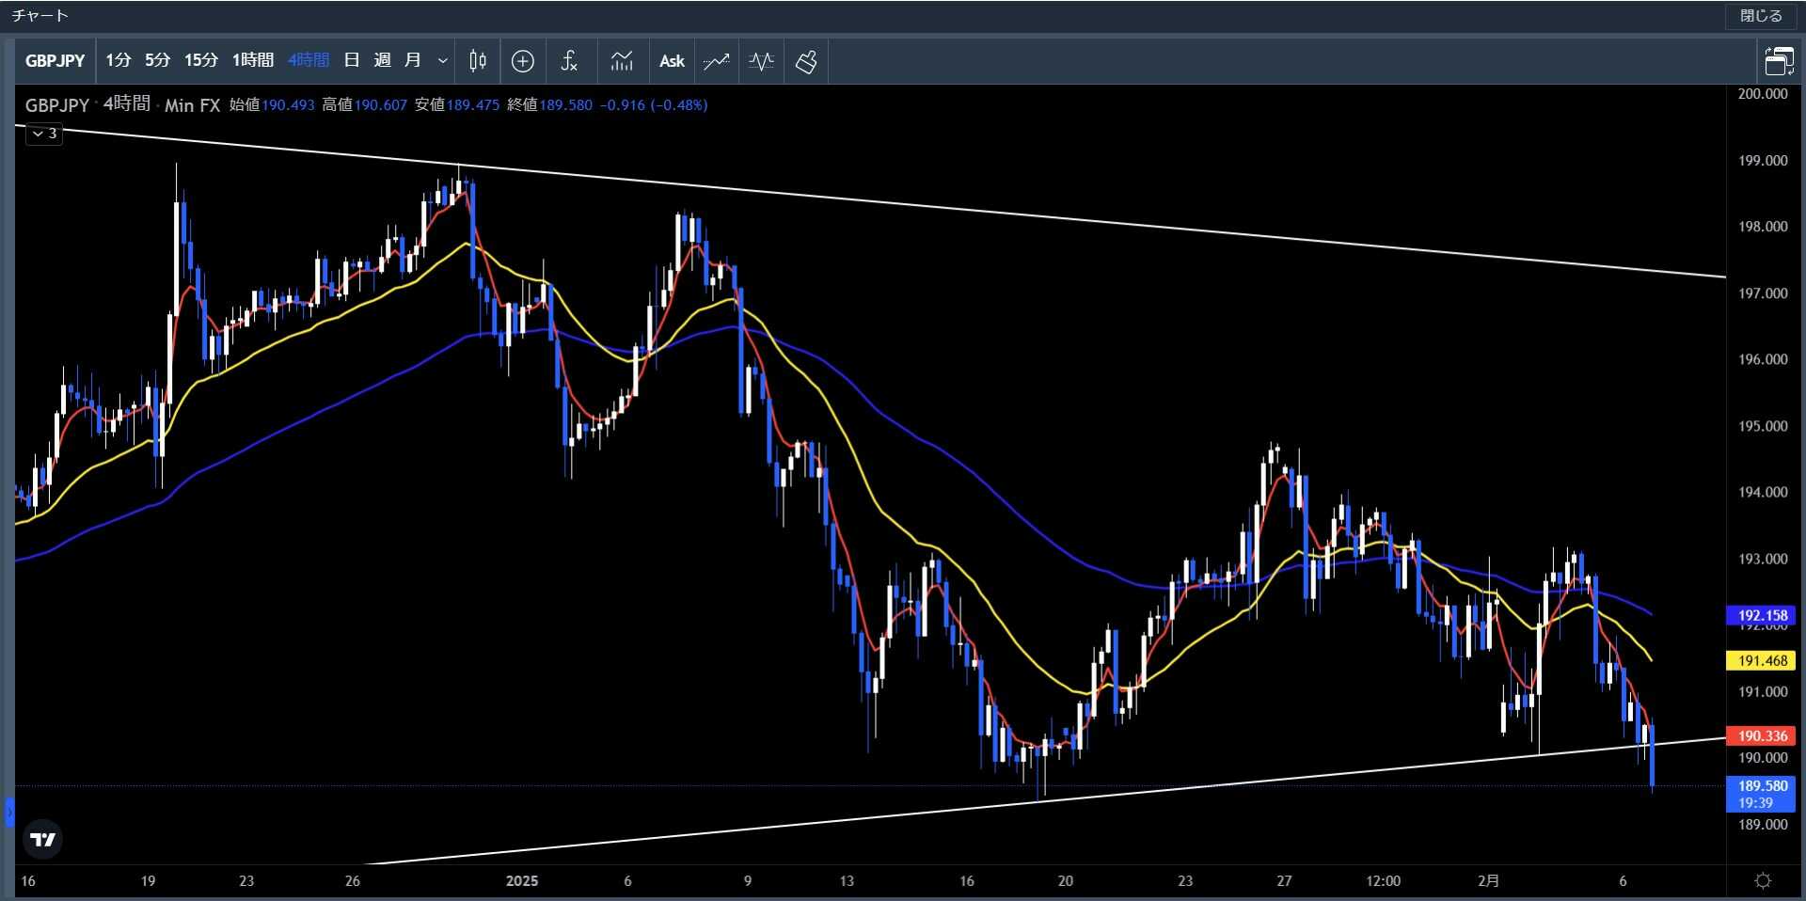Click the 200.000 price axis label
This screenshot has height=901, width=1806.
click(1763, 93)
